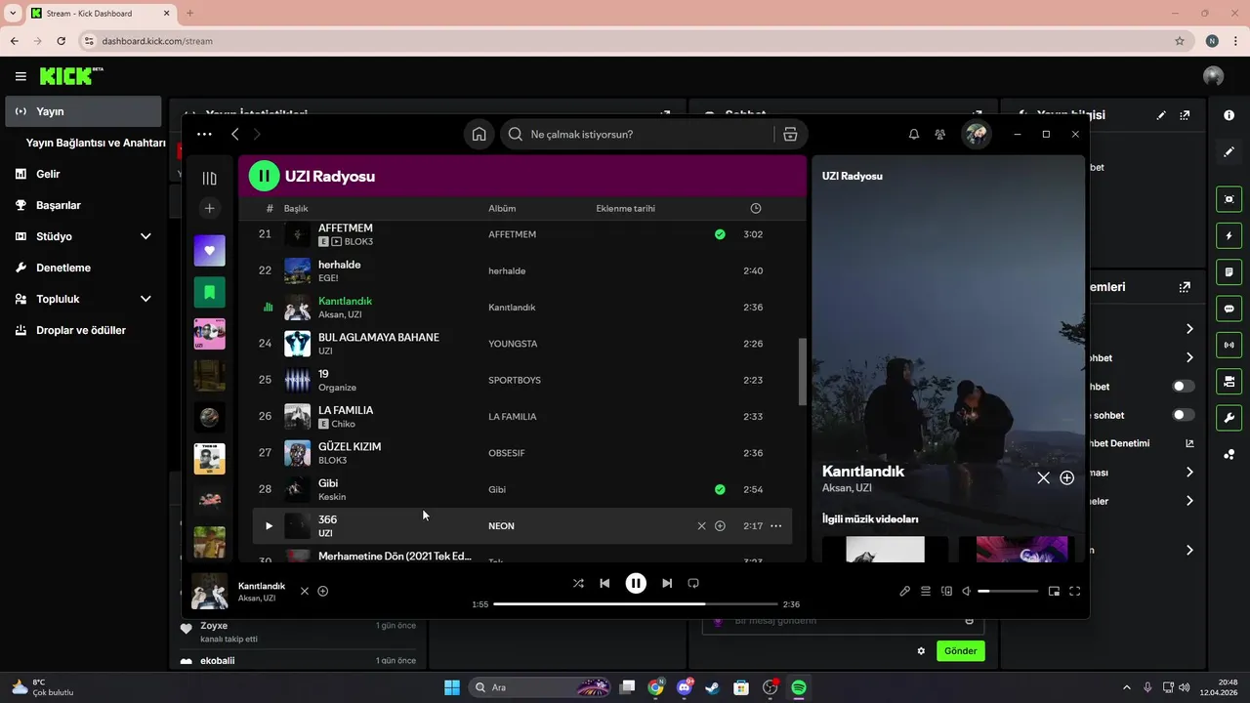The width and height of the screenshot is (1250, 703).
Task: Open the browse icon inside the Spotify search bar
Action: [790, 134]
